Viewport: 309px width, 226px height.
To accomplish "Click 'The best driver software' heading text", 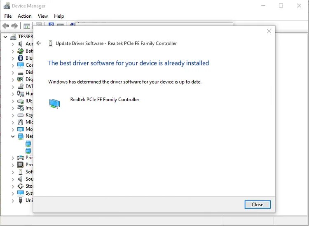I will pyautogui.click(x=129, y=63).
